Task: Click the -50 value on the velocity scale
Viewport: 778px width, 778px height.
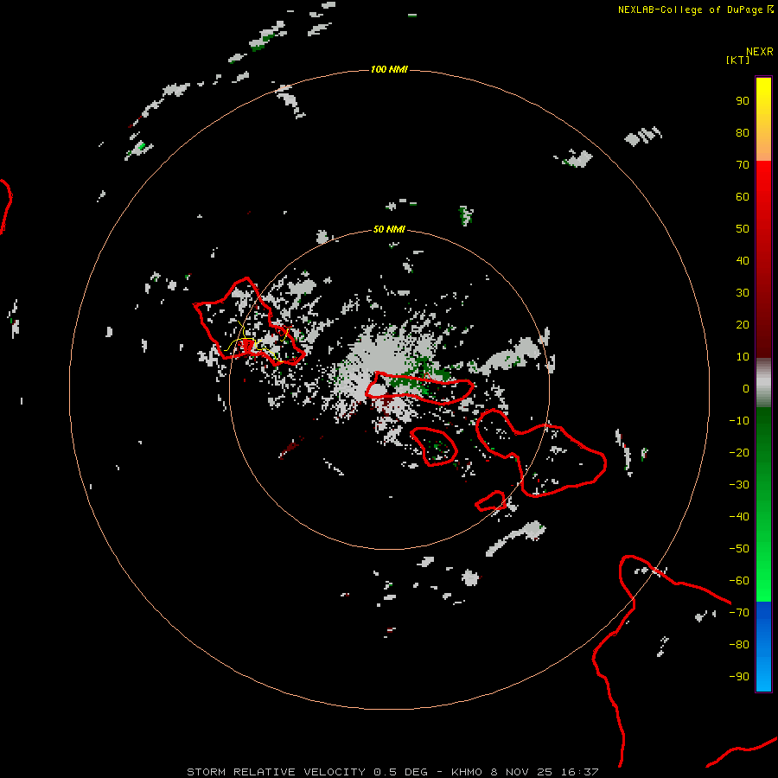Action: [x=739, y=549]
